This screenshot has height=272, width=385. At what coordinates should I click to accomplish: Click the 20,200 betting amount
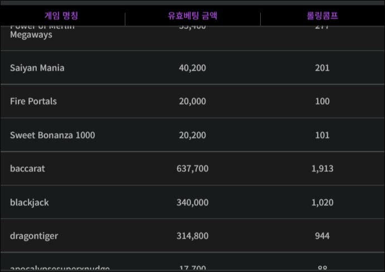tap(193, 135)
